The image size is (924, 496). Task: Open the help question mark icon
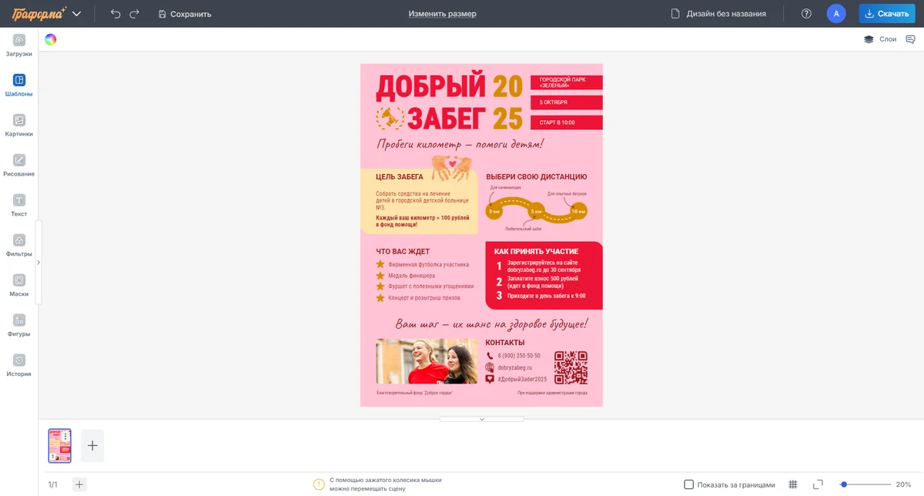click(x=806, y=14)
